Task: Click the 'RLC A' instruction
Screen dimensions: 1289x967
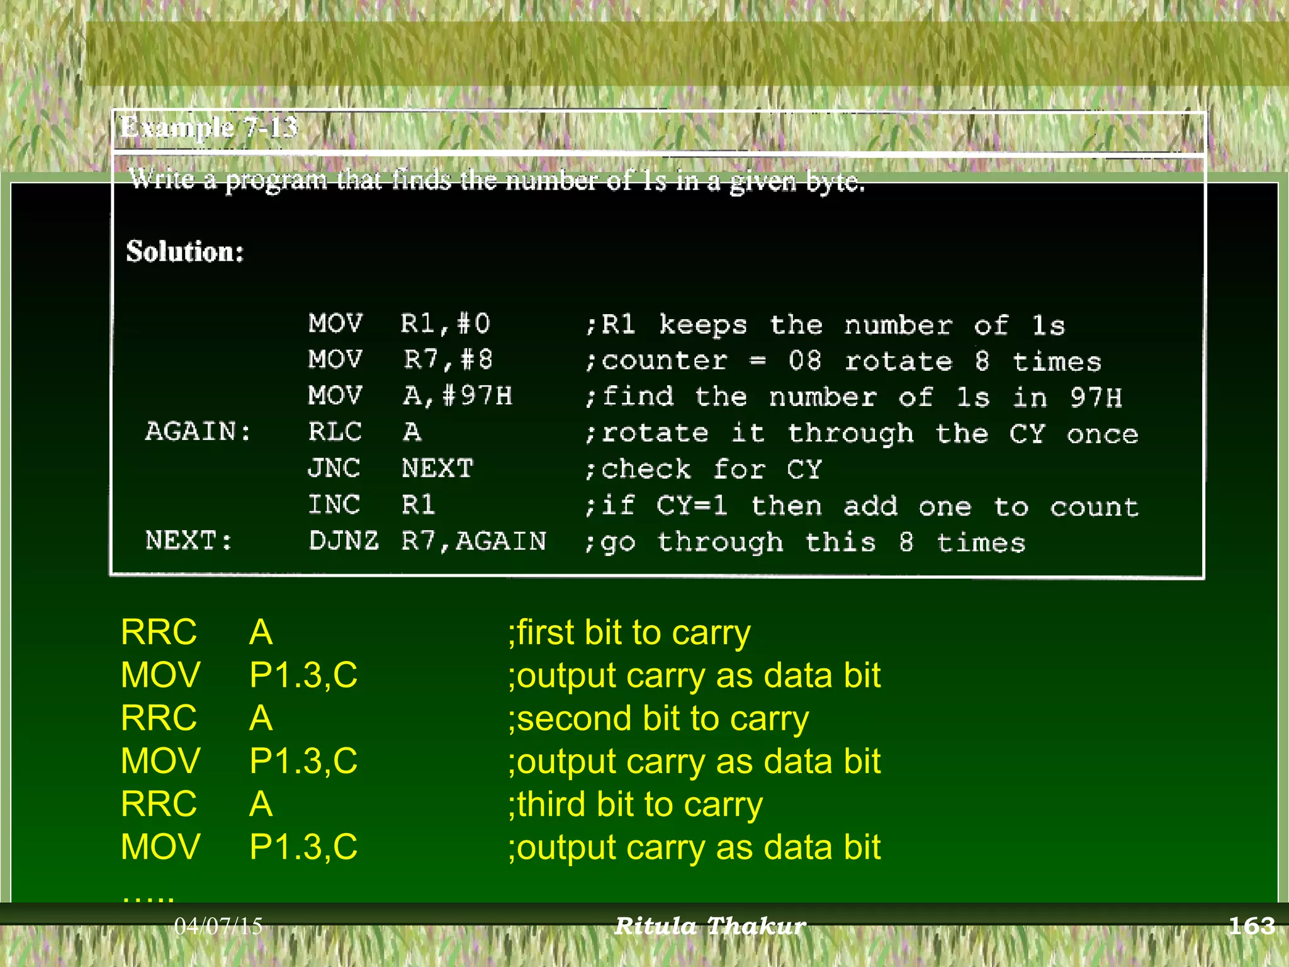Action: tap(365, 432)
